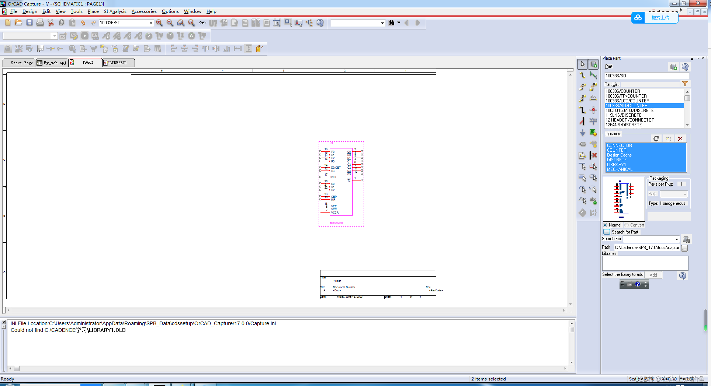Open the 100336/SO part dropdown in toolbar
This screenshot has width=711, height=386.
151,23
